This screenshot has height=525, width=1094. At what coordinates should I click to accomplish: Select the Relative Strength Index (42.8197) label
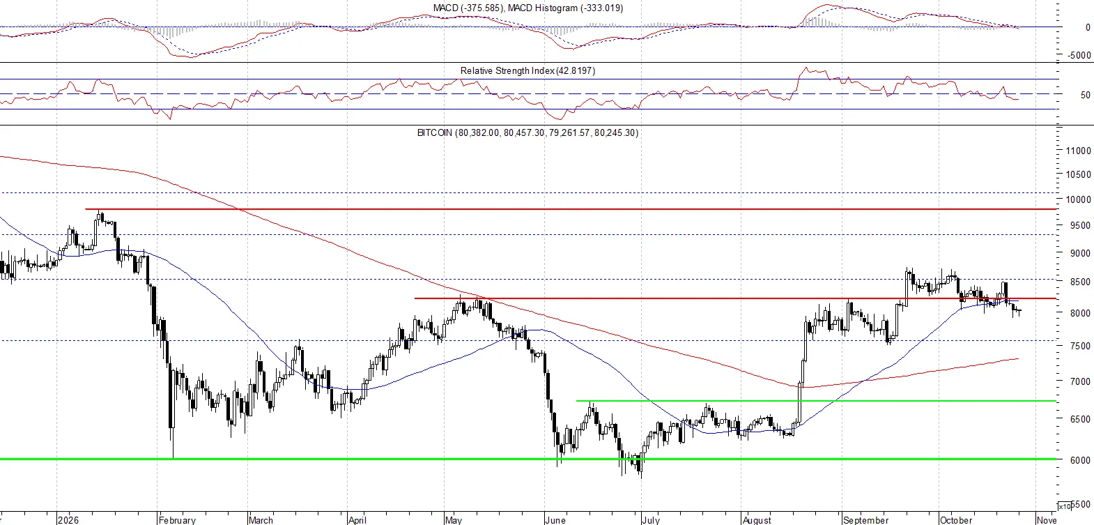tap(527, 70)
